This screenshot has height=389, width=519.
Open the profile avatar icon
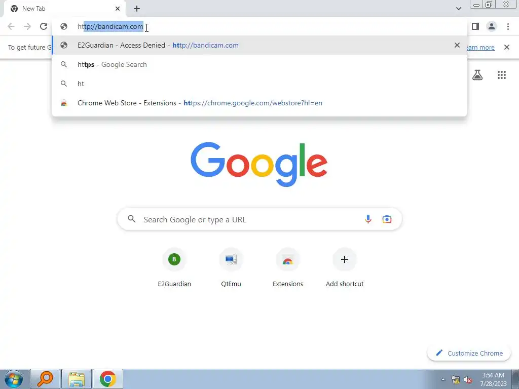click(x=492, y=26)
